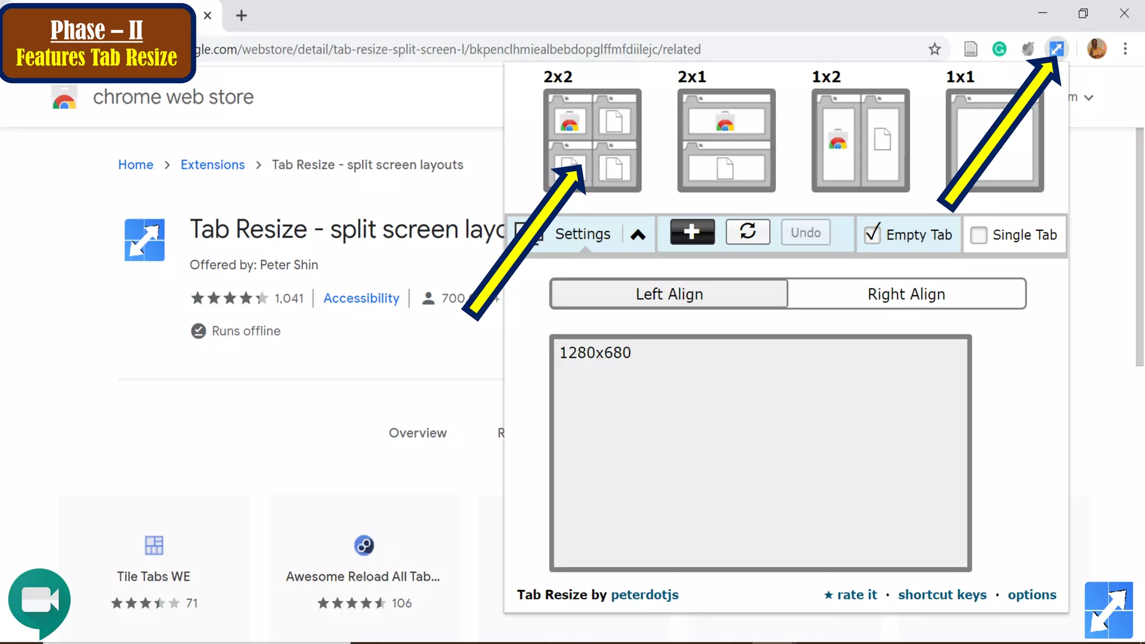The width and height of the screenshot is (1145, 644).
Task: Click the Grammarly extension icon
Action: [x=1000, y=49]
